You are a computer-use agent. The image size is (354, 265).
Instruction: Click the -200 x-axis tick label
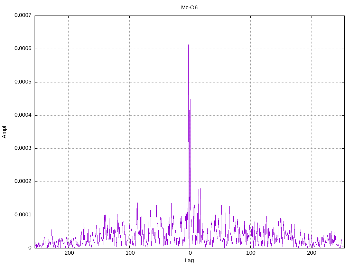pos(68,253)
